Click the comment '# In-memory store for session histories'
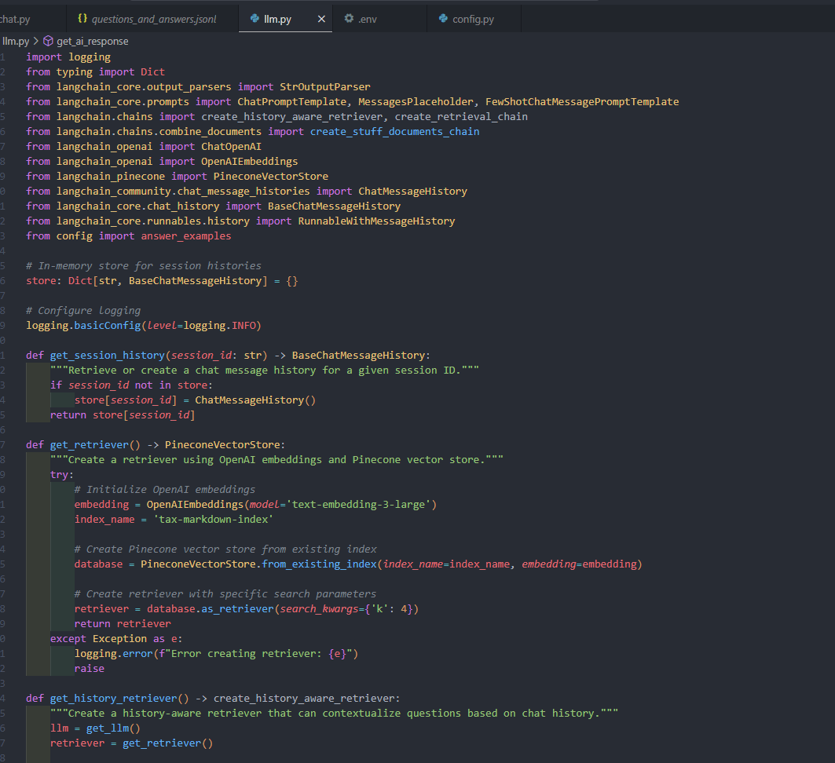The image size is (835, 763). point(144,265)
